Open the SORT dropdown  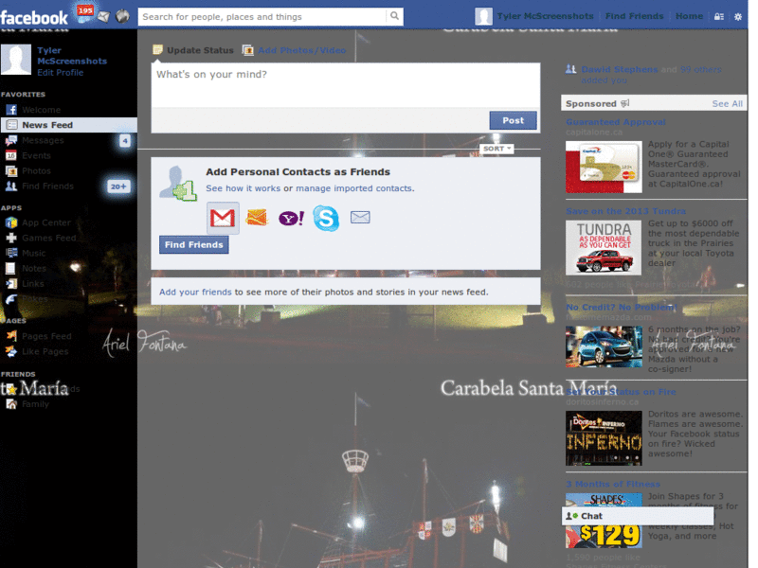point(496,149)
